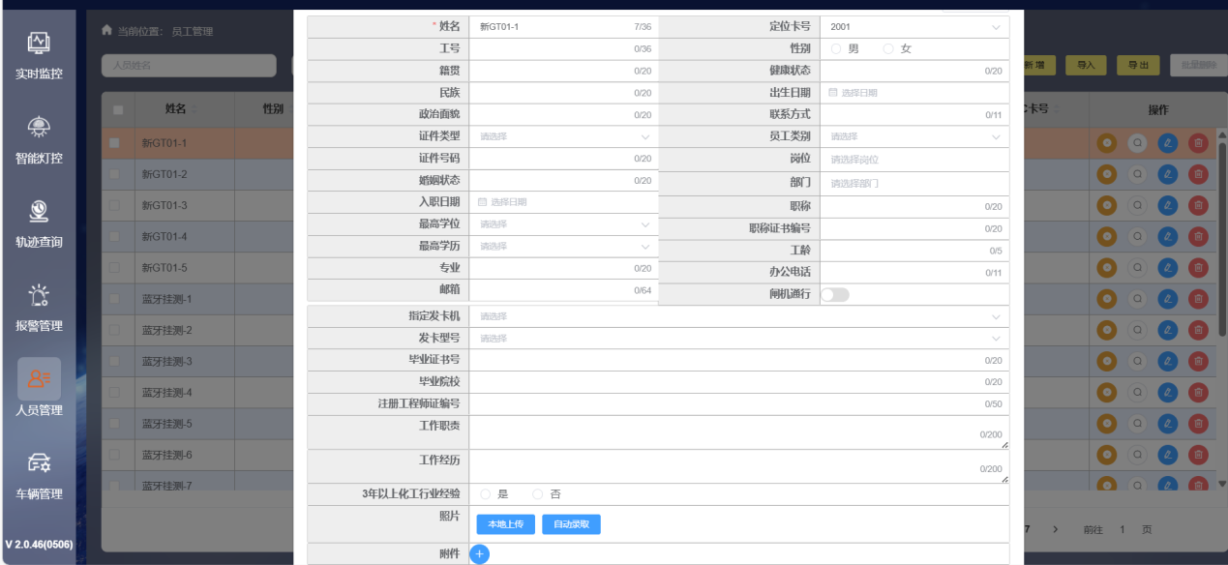
Task: Click the 自动读取 button
Action: pos(571,524)
